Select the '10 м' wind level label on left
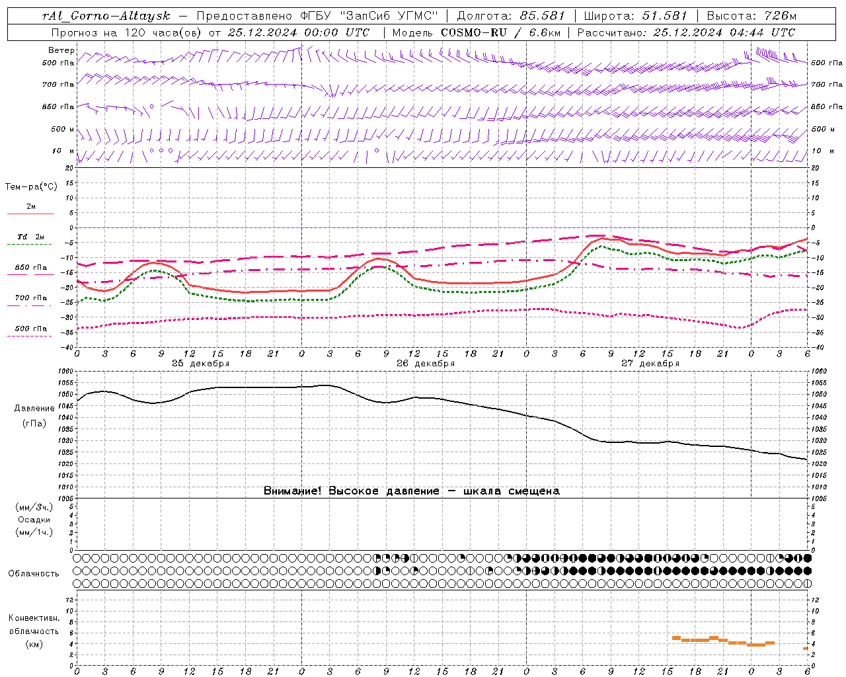Viewport: 846px width, 677px height. pyautogui.click(x=63, y=151)
